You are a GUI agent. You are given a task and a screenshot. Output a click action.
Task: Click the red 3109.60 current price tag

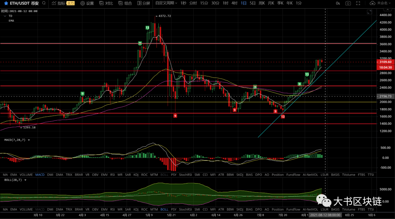[x=385, y=62]
